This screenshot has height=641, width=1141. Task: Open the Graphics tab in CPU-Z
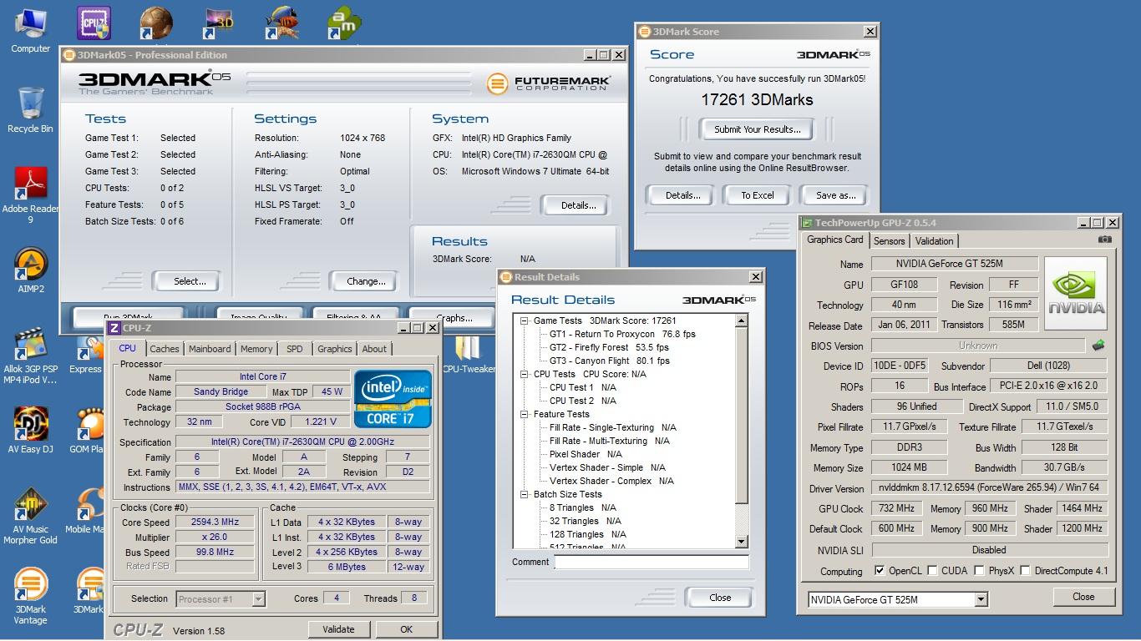tap(335, 349)
